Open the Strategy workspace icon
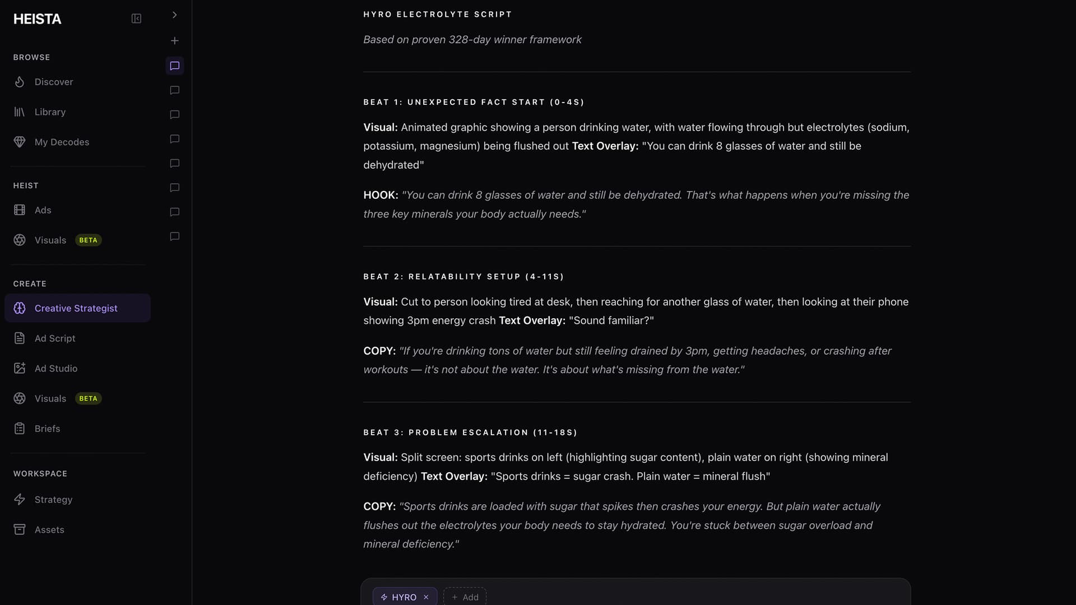The height and width of the screenshot is (605, 1076). pos(20,500)
